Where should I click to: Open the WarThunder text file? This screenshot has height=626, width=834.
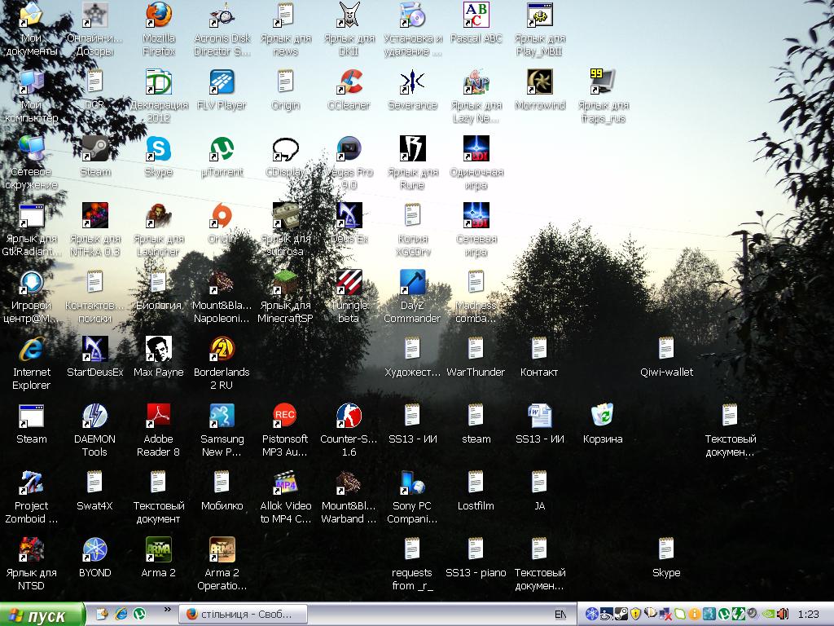pyautogui.click(x=476, y=357)
